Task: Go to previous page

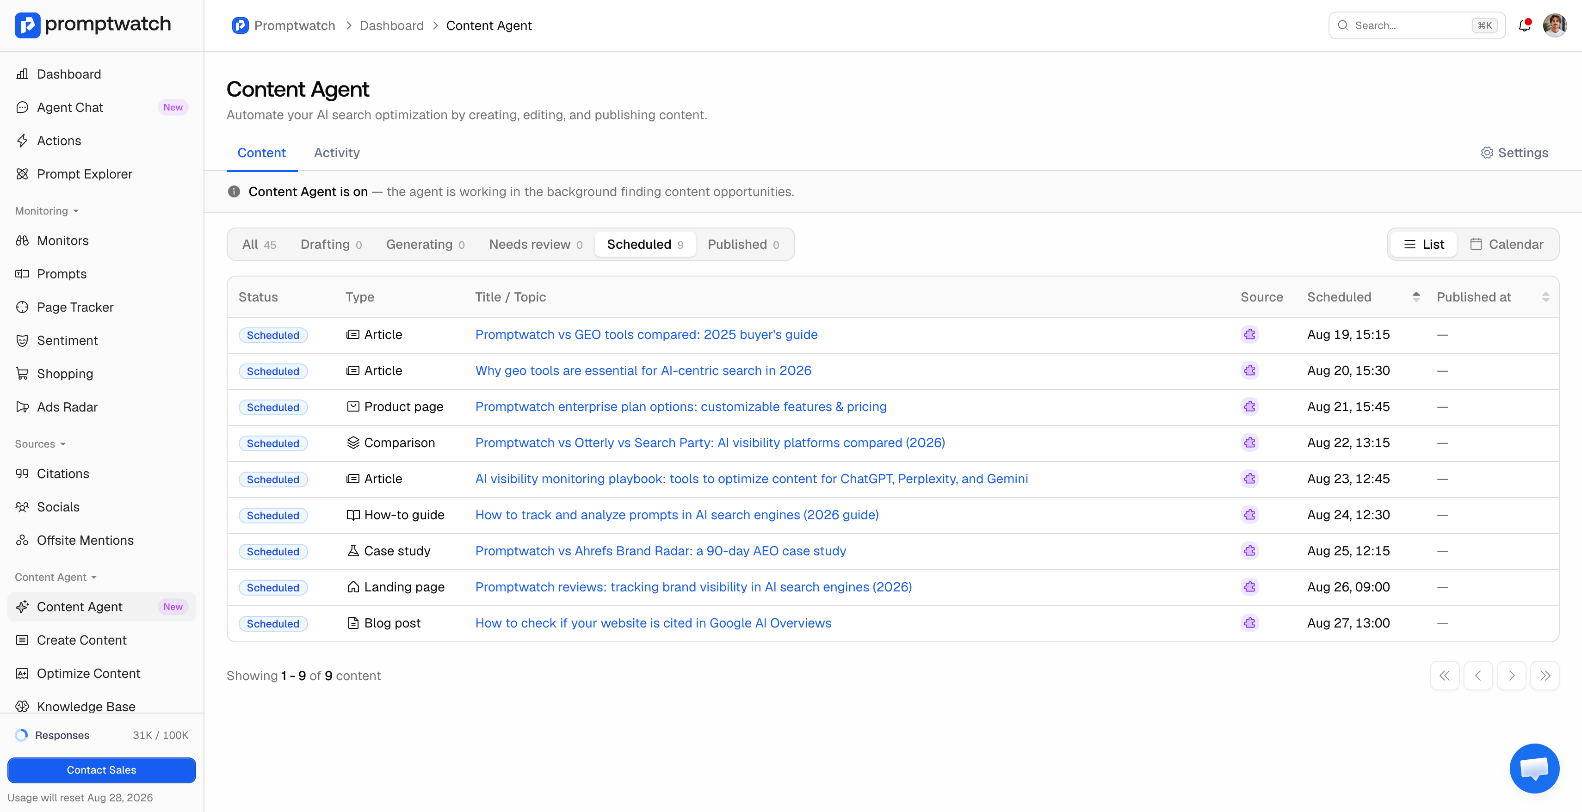Action: [1478, 676]
